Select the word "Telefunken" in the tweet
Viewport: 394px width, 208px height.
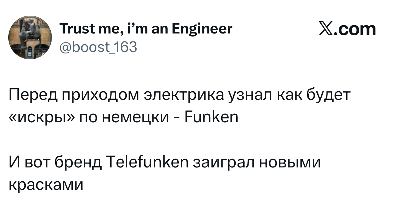pyautogui.click(x=147, y=163)
